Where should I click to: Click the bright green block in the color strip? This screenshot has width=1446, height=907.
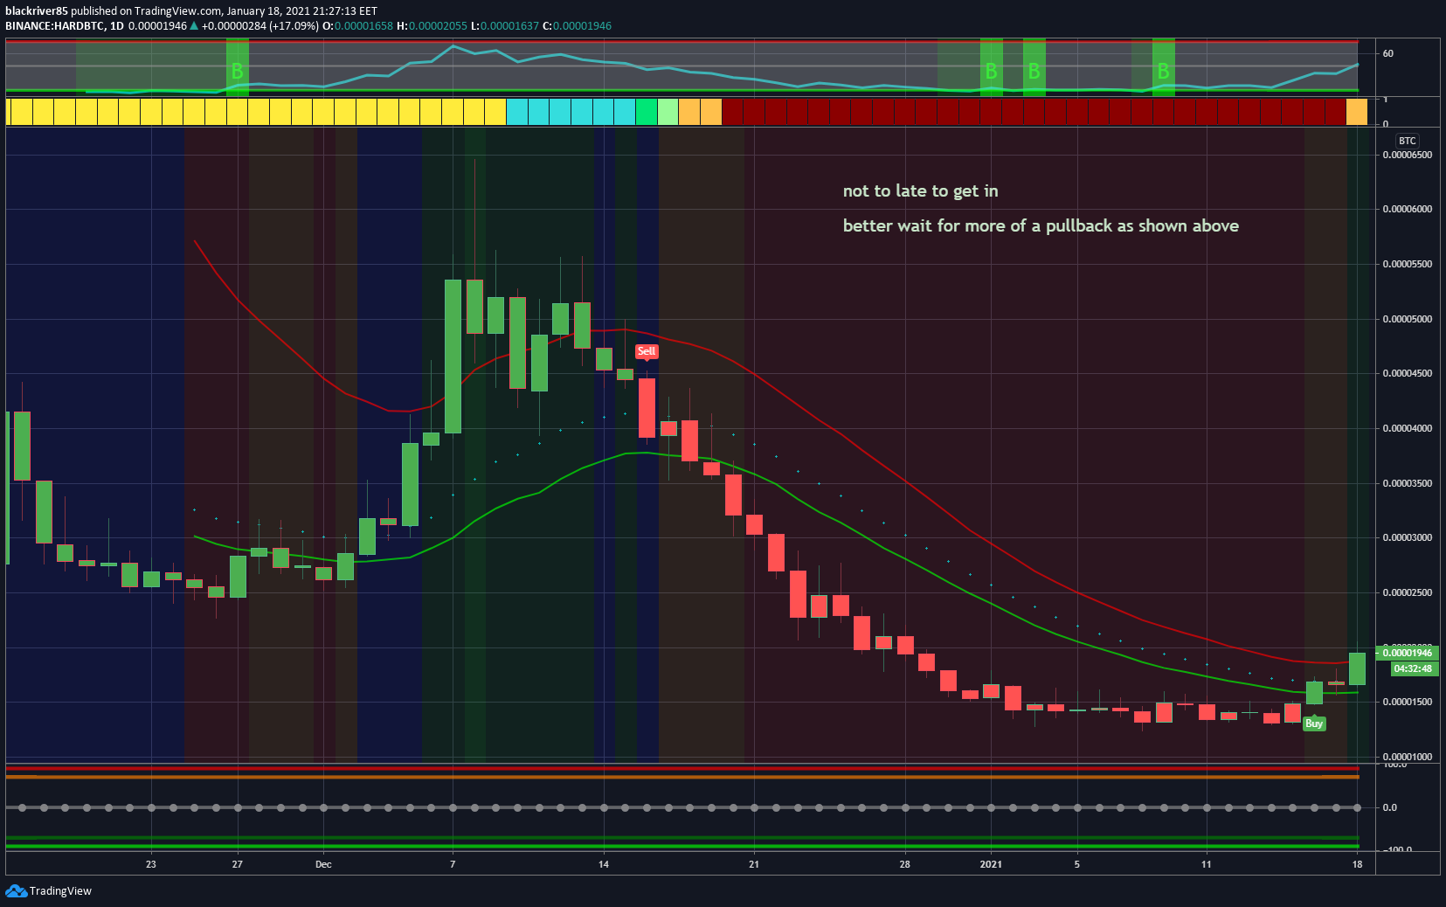[647, 112]
